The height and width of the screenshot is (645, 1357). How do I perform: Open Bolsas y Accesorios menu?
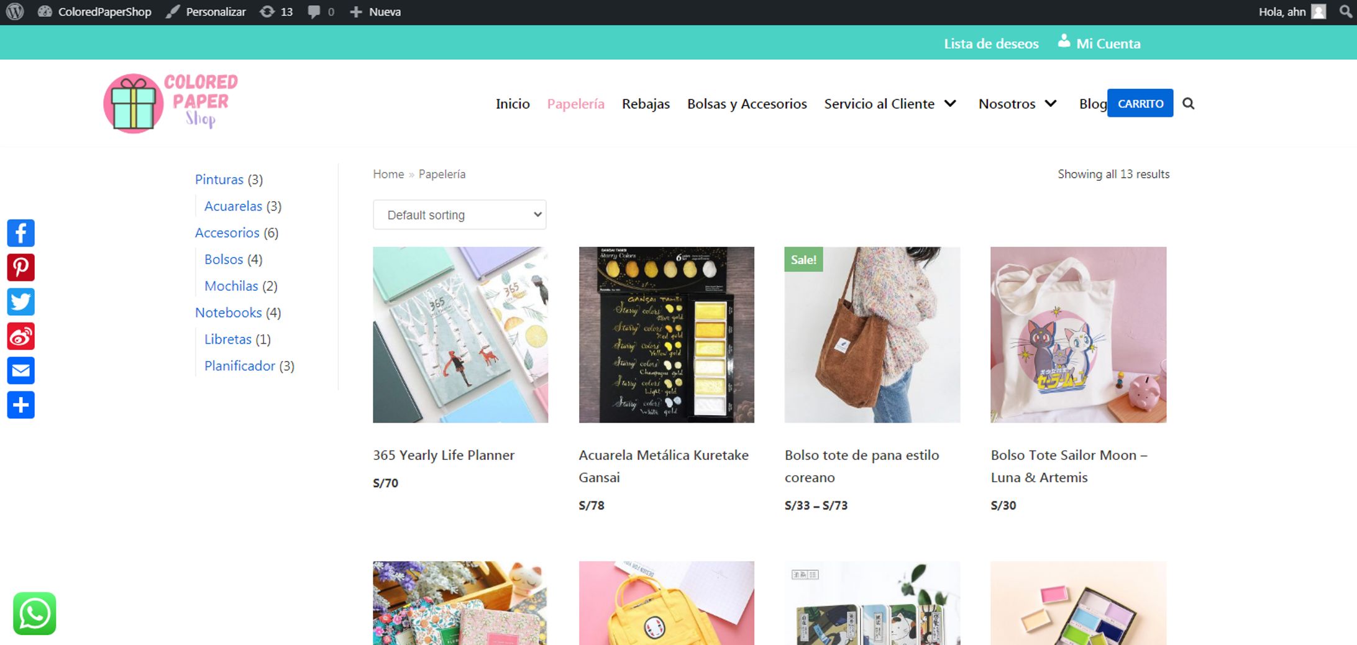point(747,104)
